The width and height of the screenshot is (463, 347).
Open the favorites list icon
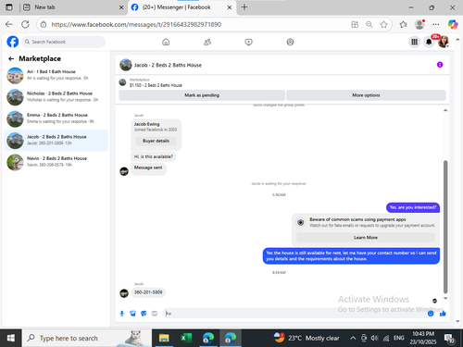pos(403,24)
